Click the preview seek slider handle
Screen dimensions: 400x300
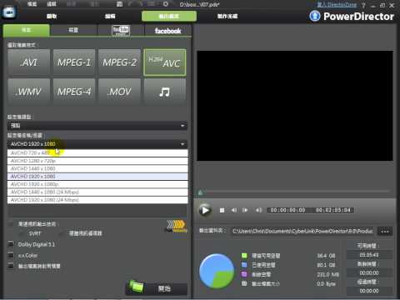tap(200, 192)
